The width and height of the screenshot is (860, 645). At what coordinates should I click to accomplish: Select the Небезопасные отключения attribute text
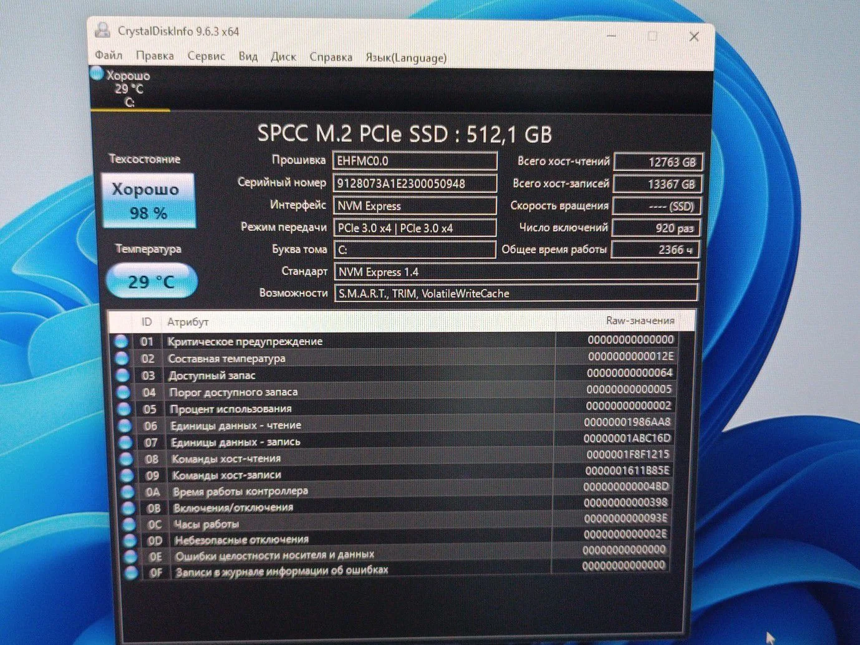(242, 540)
